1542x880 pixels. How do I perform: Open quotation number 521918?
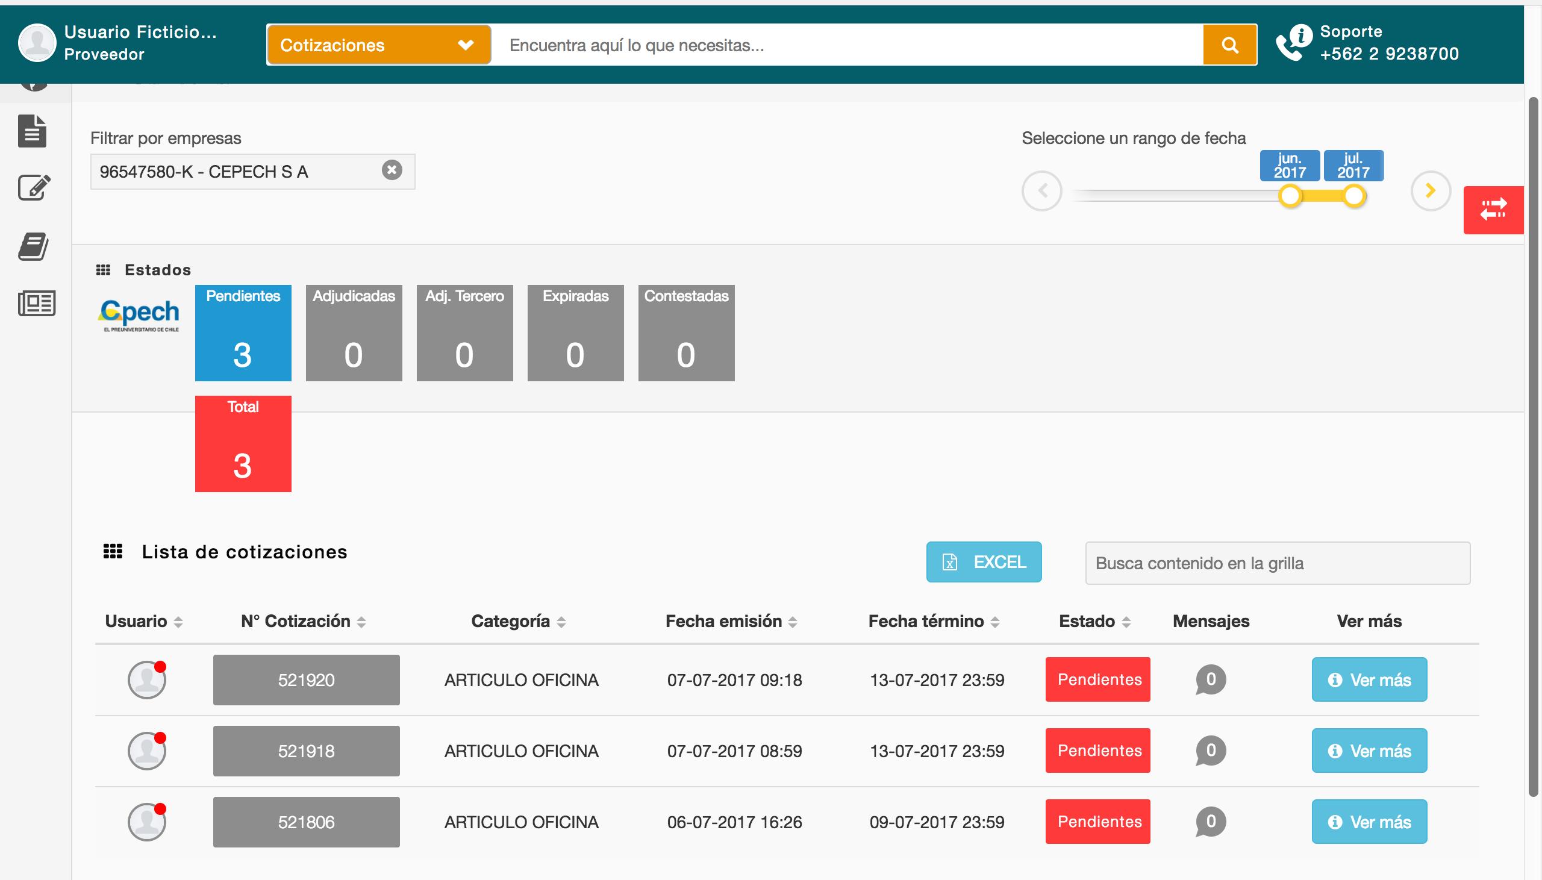click(x=307, y=751)
